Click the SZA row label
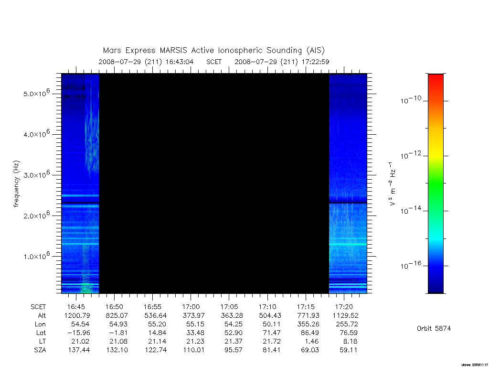The image size is (489, 367). (x=40, y=350)
